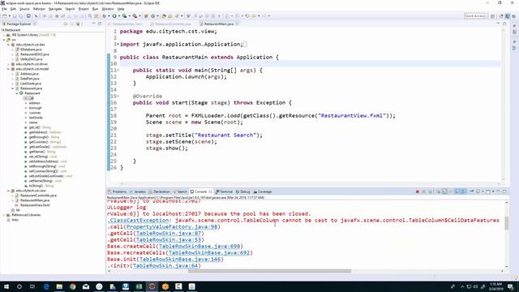Open the Project menu

84,9
